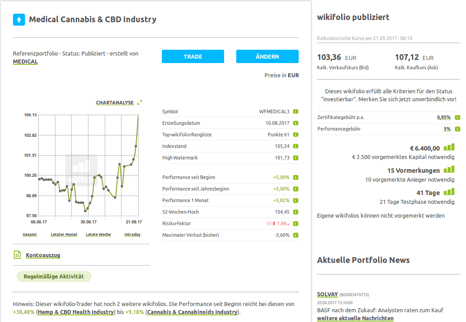466x322 pixels.
Task: Click the ÄNDERN button
Action: (267, 56)
